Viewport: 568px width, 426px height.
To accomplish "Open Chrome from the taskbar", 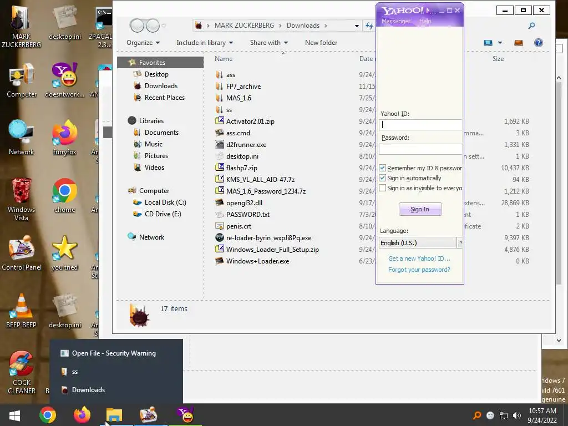I will [x=48, y=415].
